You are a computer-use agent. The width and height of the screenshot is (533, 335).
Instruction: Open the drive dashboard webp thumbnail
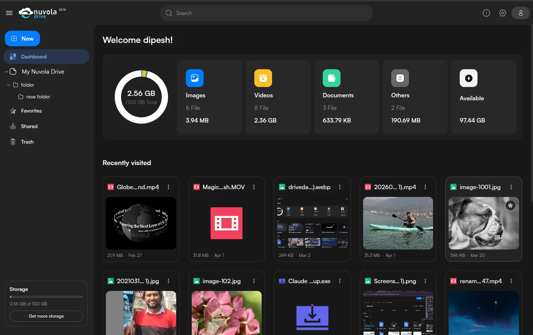312,223
